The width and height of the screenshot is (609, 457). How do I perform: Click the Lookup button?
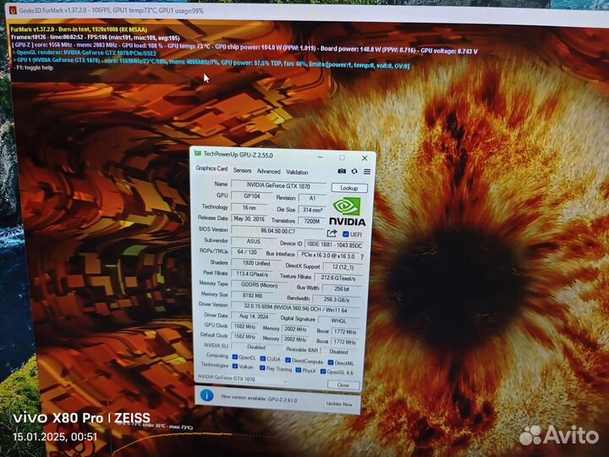tap(348, 188)
